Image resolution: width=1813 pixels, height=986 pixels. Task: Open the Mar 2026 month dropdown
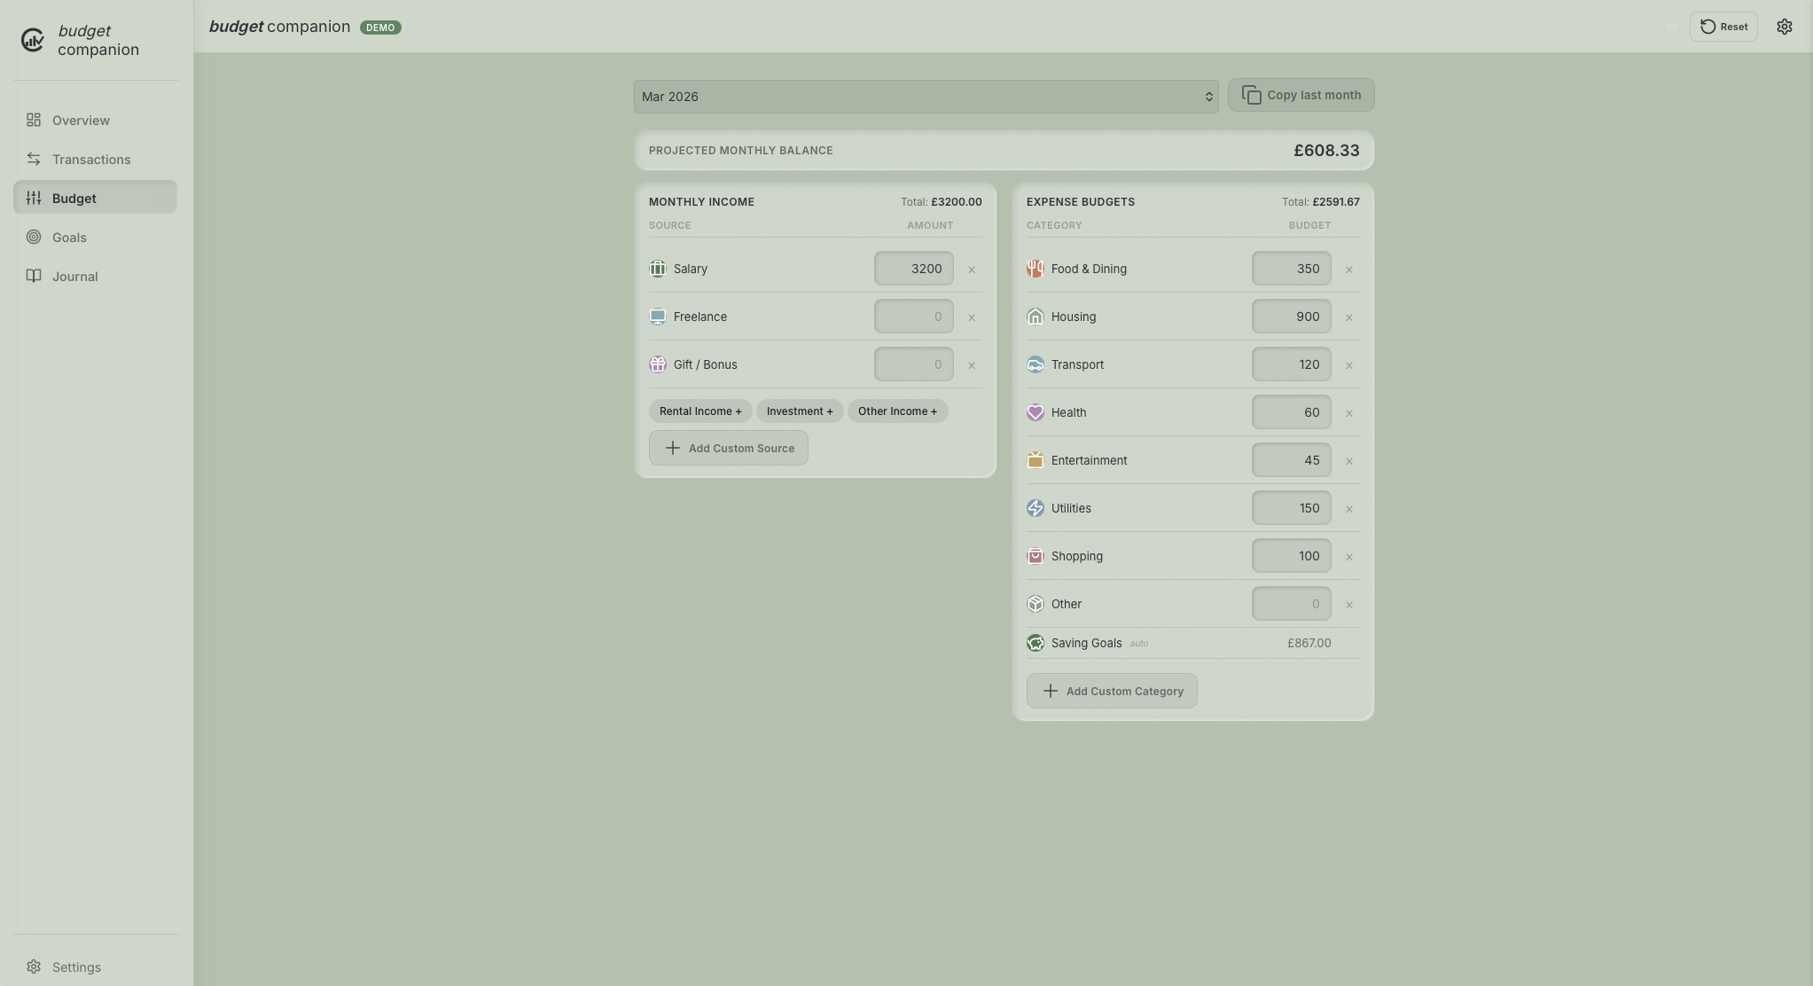(x=926, y=97)
